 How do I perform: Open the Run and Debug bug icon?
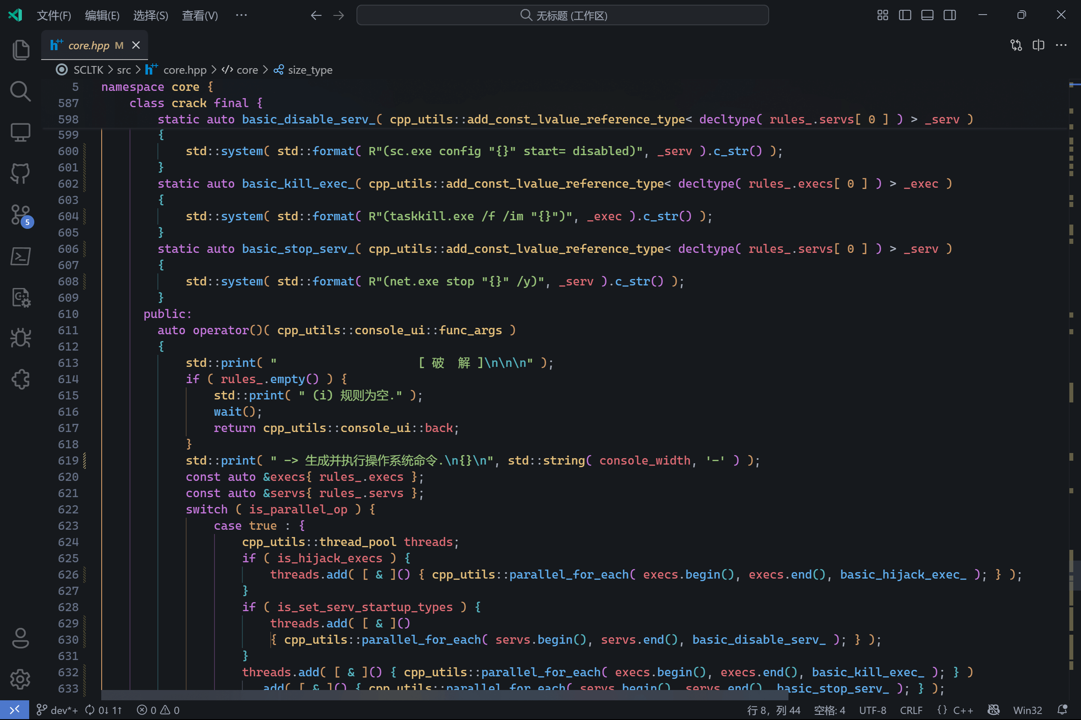tap(20, 338)
